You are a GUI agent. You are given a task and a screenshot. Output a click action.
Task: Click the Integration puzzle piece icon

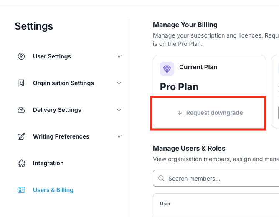(21, 163)
